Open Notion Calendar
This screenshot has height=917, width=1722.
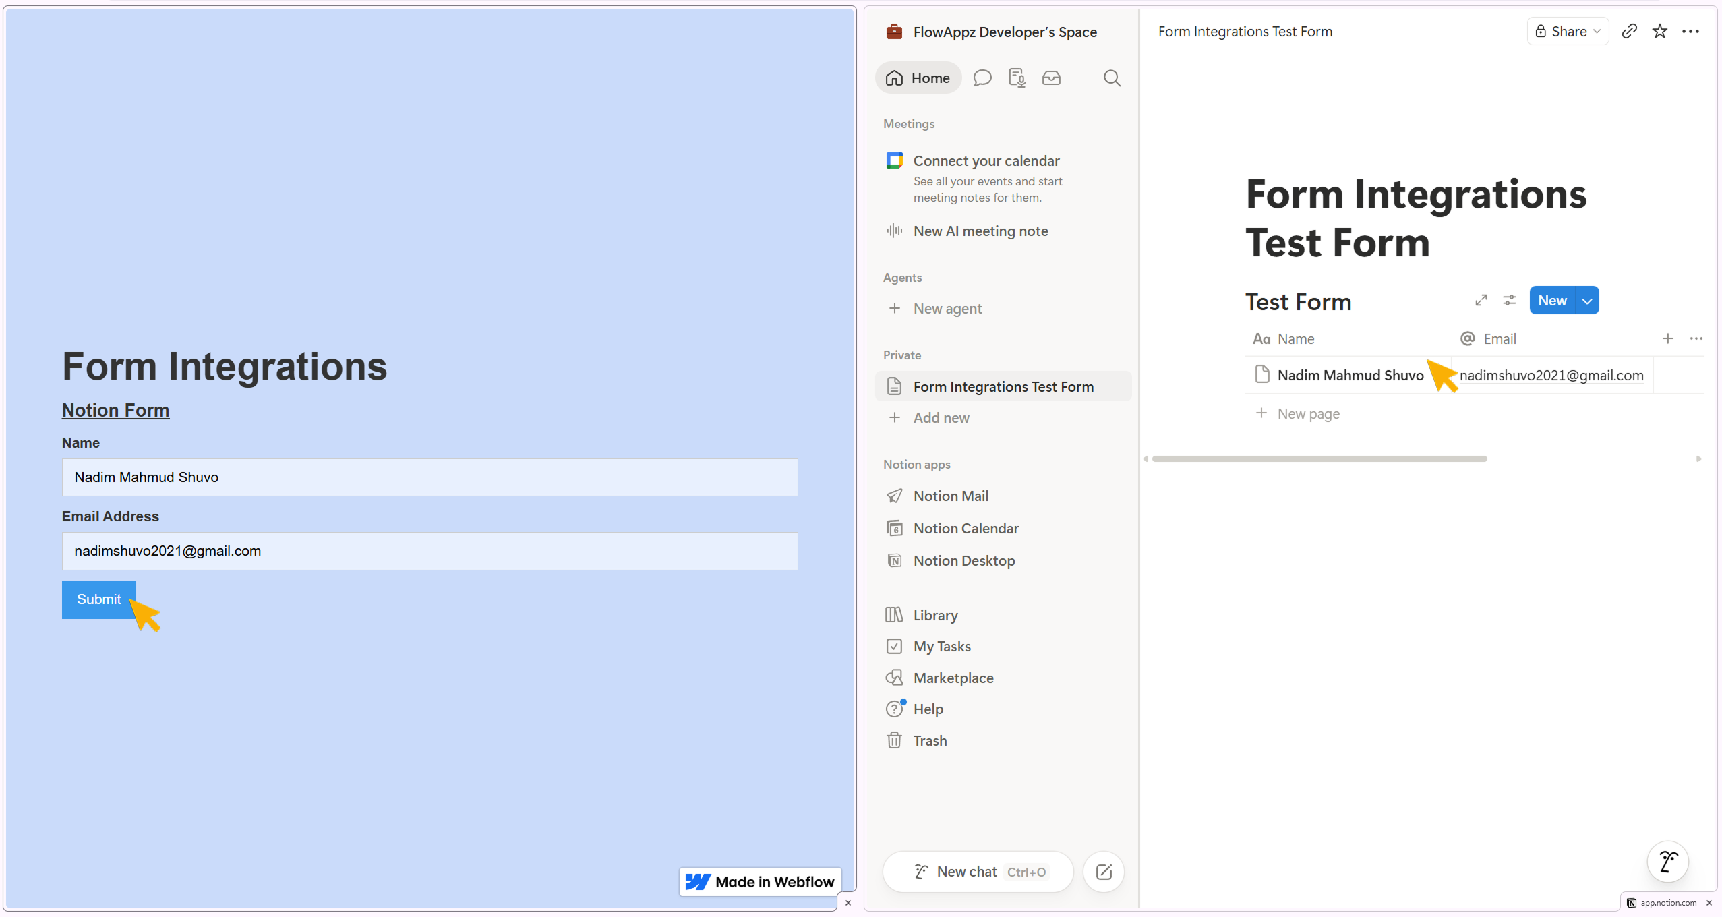tap(966, 529)
